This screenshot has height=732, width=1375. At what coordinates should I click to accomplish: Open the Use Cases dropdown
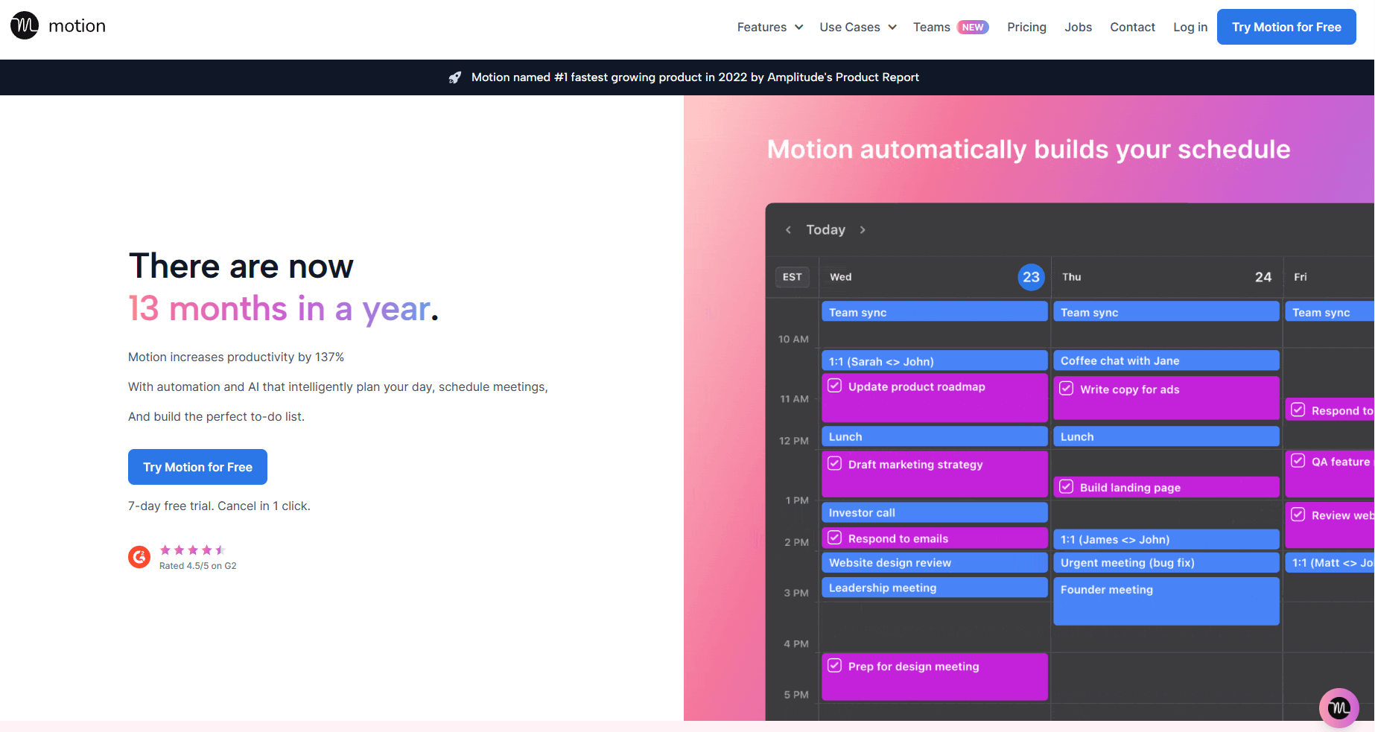857,27
